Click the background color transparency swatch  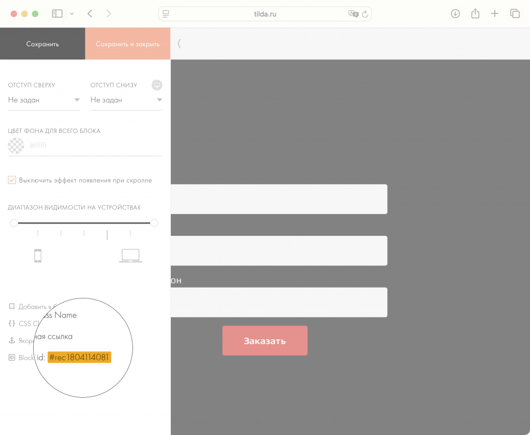pos(16,146)
